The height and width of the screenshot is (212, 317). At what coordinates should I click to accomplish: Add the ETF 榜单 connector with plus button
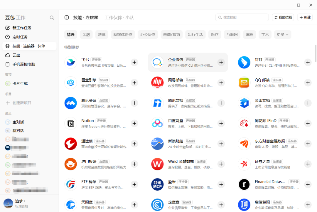click(134, 184)
